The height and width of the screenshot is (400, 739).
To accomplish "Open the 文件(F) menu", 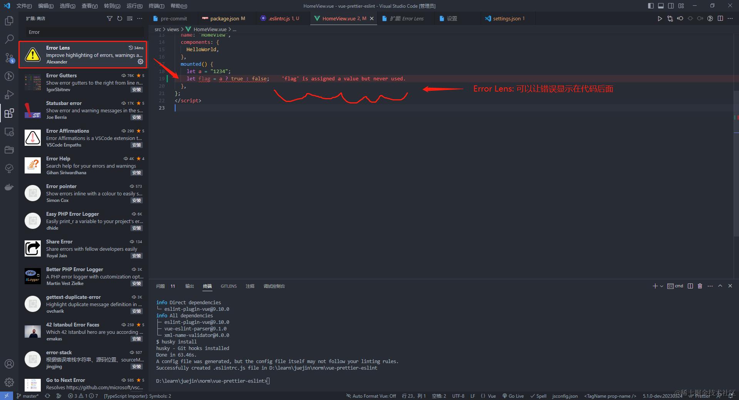I will point(24,6).
